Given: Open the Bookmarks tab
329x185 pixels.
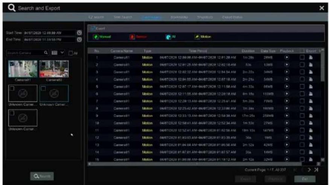Looking at the screenshot, I should click(179, 17).
